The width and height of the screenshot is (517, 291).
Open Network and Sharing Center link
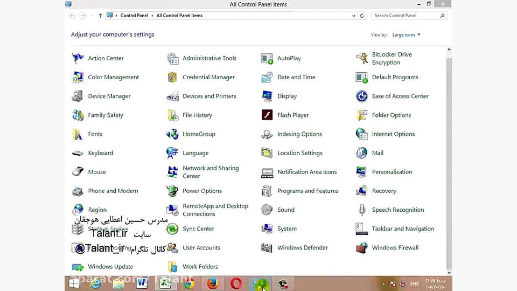tap(211, 172)
